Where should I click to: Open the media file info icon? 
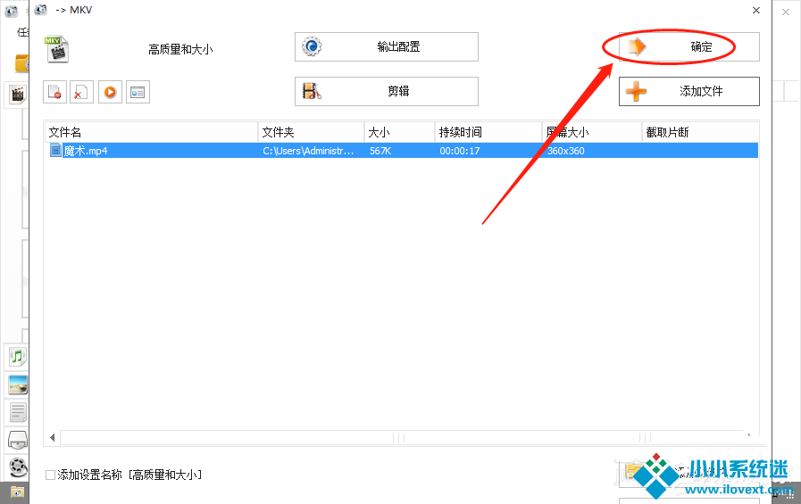pos(138,92)
